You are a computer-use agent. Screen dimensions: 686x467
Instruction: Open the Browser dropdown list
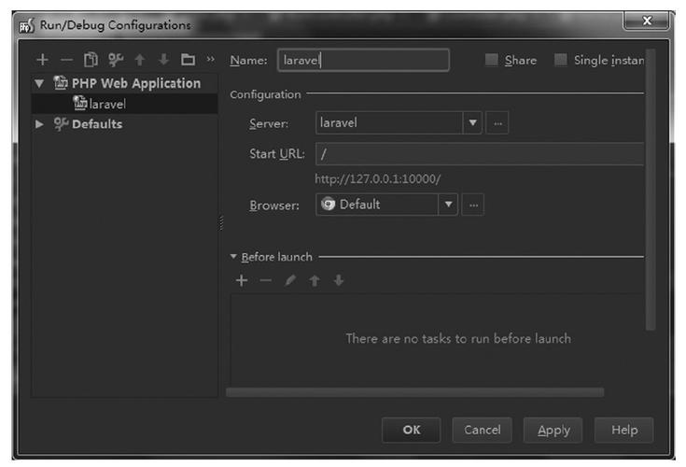(x=448, y=205)
